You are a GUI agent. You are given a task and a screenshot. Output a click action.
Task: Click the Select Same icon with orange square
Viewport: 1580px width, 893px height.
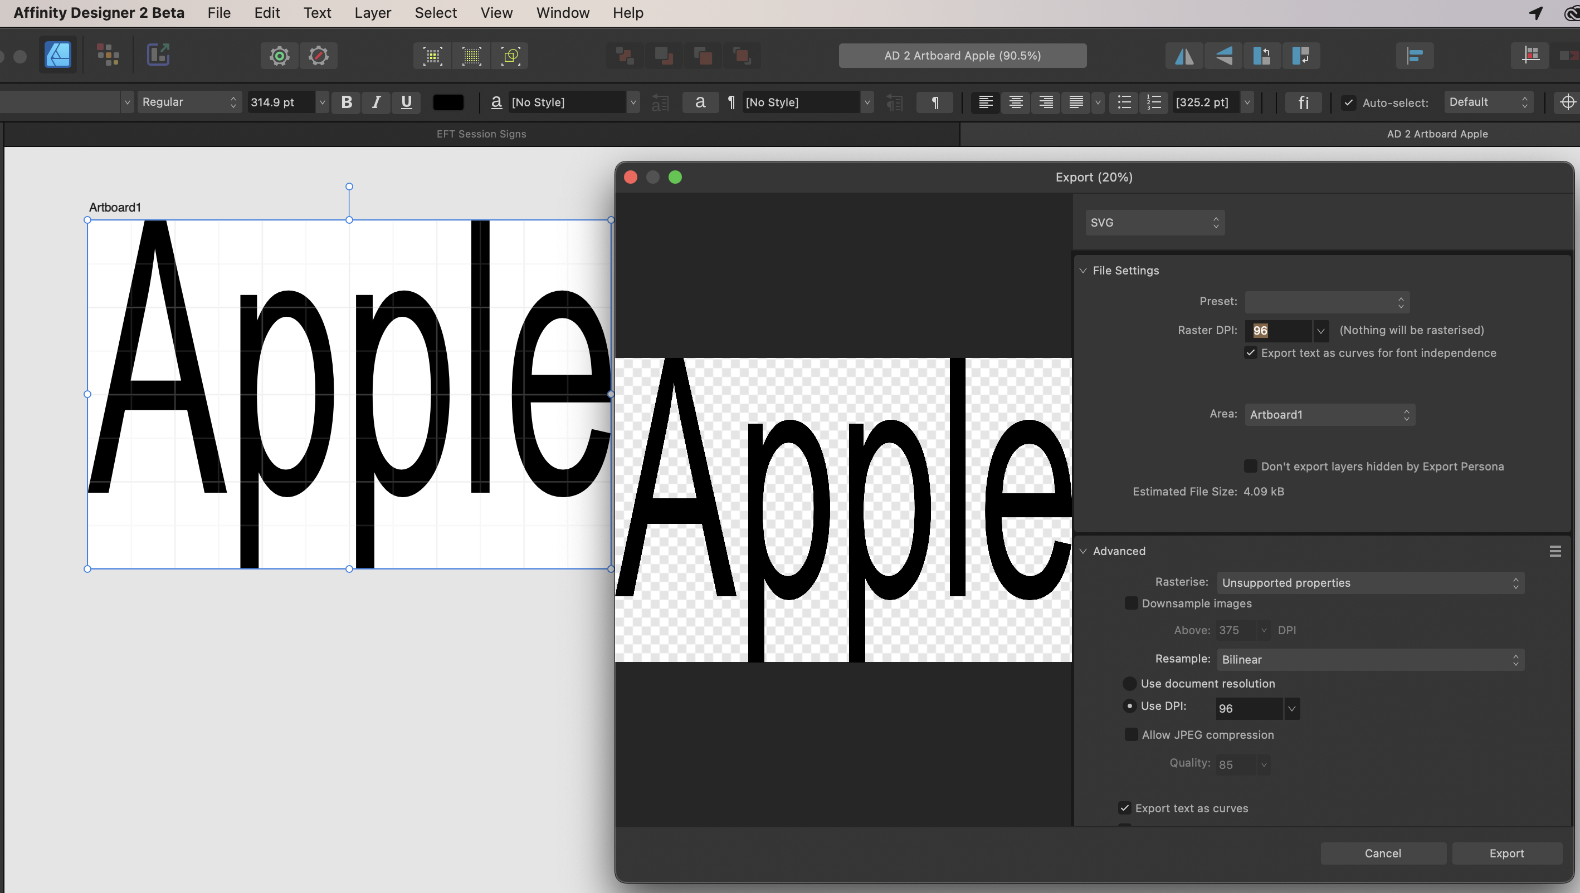pos(510,56)
